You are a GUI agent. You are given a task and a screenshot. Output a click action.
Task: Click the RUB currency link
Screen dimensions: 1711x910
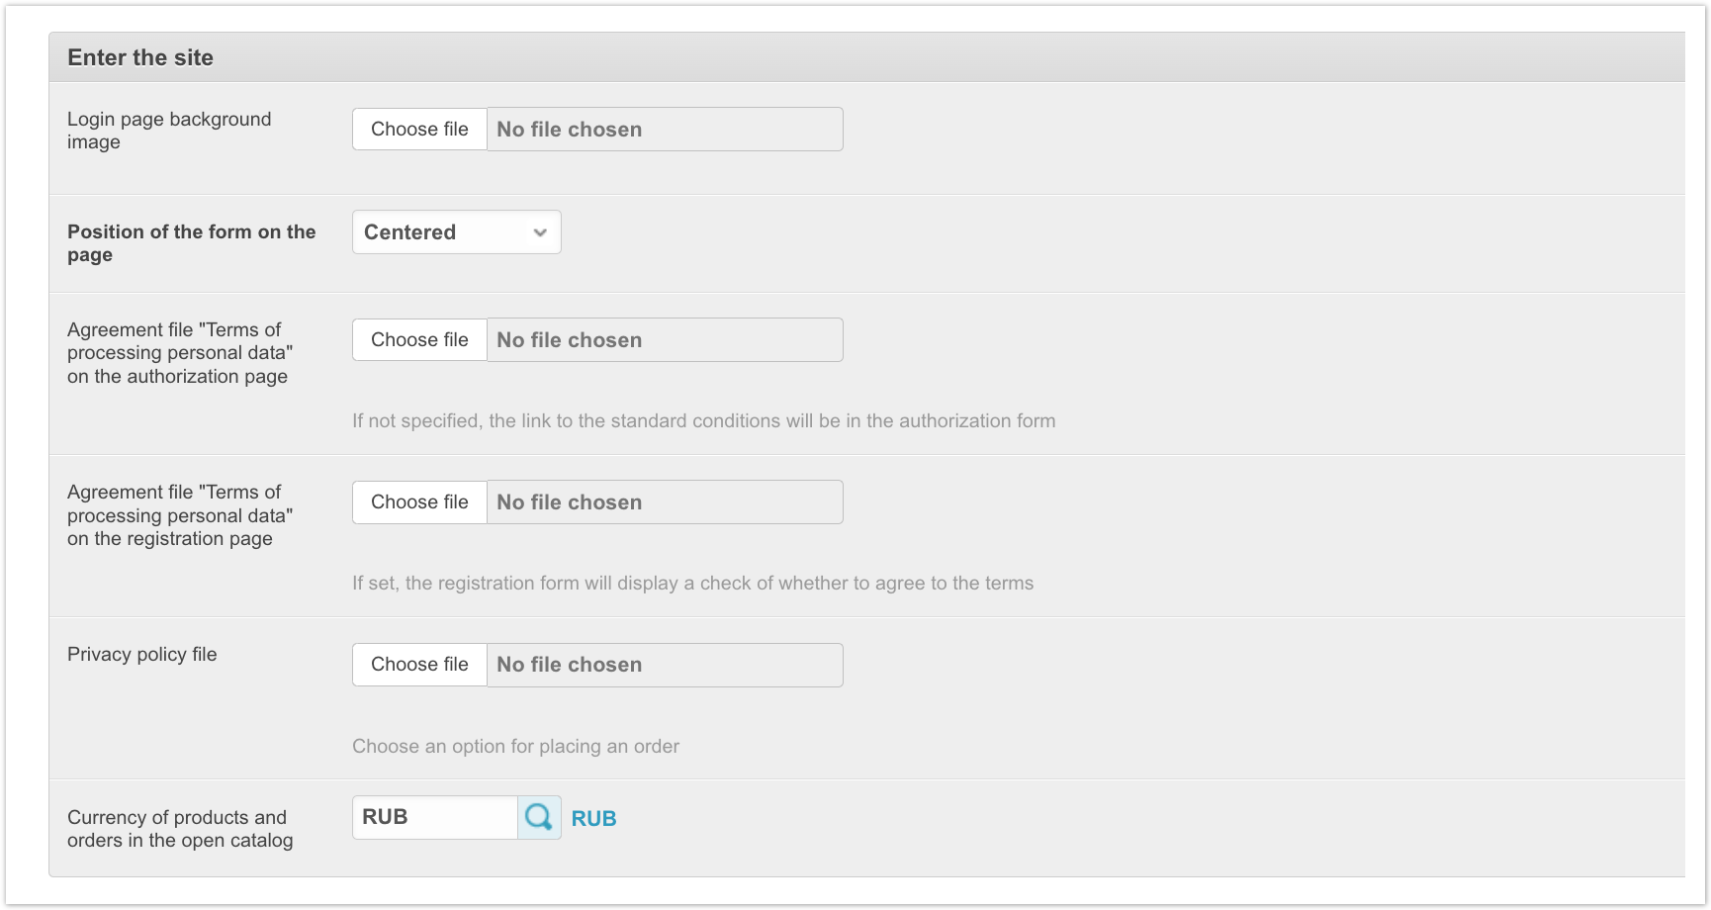coord(593,819)
